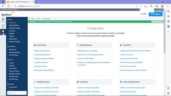
Task: Click the Create a new user link
Action: click(x=126, y=55)
